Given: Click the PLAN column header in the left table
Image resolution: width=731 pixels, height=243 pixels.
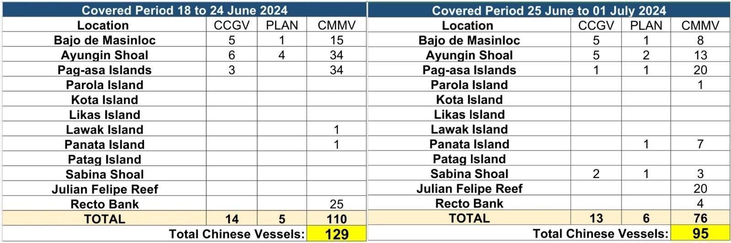Looking at the screenshot, I should (x=282, y=25).
